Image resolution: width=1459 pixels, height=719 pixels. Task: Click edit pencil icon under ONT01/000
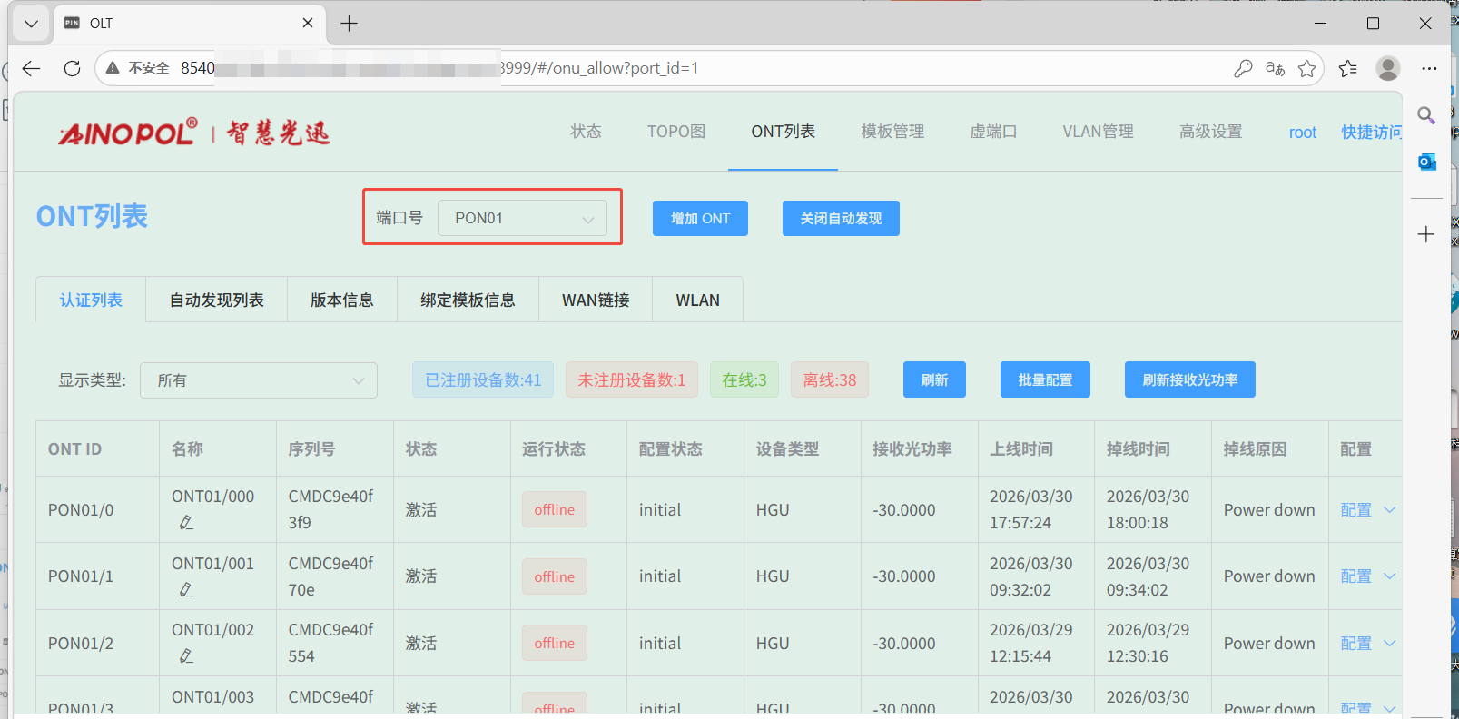[x=186, y=523]
